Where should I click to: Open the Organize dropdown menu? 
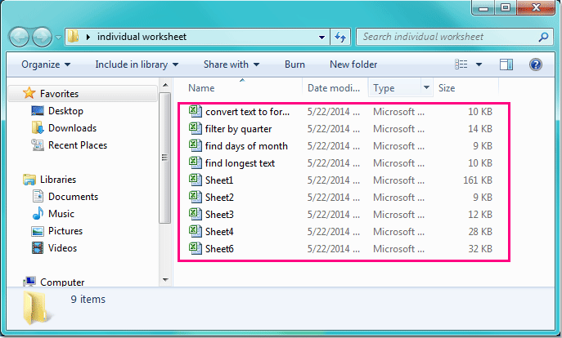point(46,64)
